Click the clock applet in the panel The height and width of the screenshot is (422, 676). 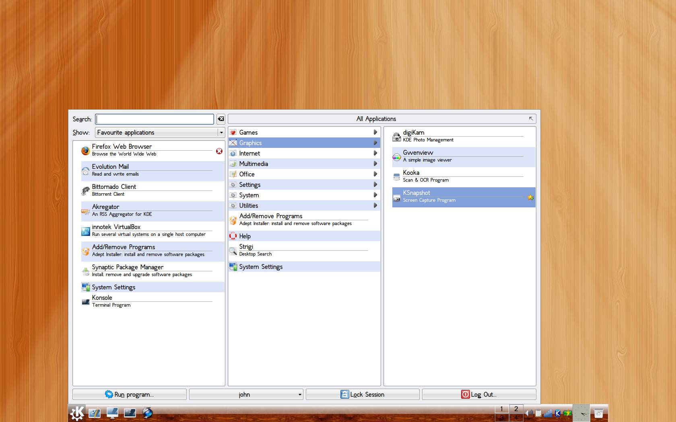tap(581, 413)
